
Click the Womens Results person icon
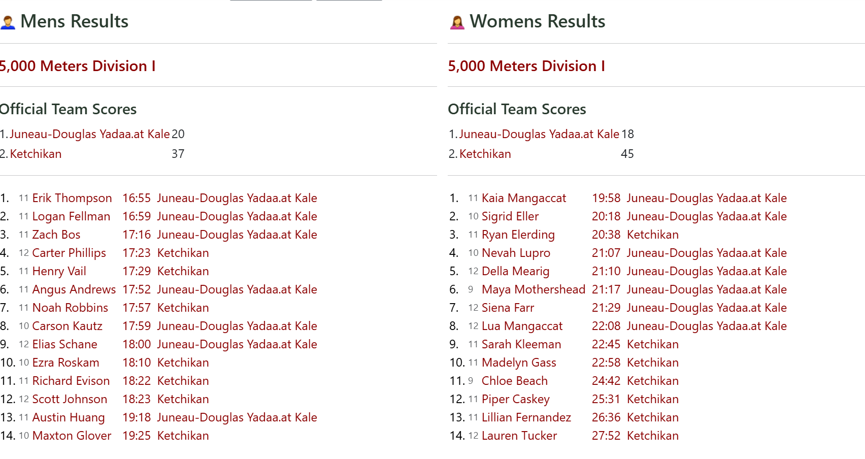pos(457,22)
